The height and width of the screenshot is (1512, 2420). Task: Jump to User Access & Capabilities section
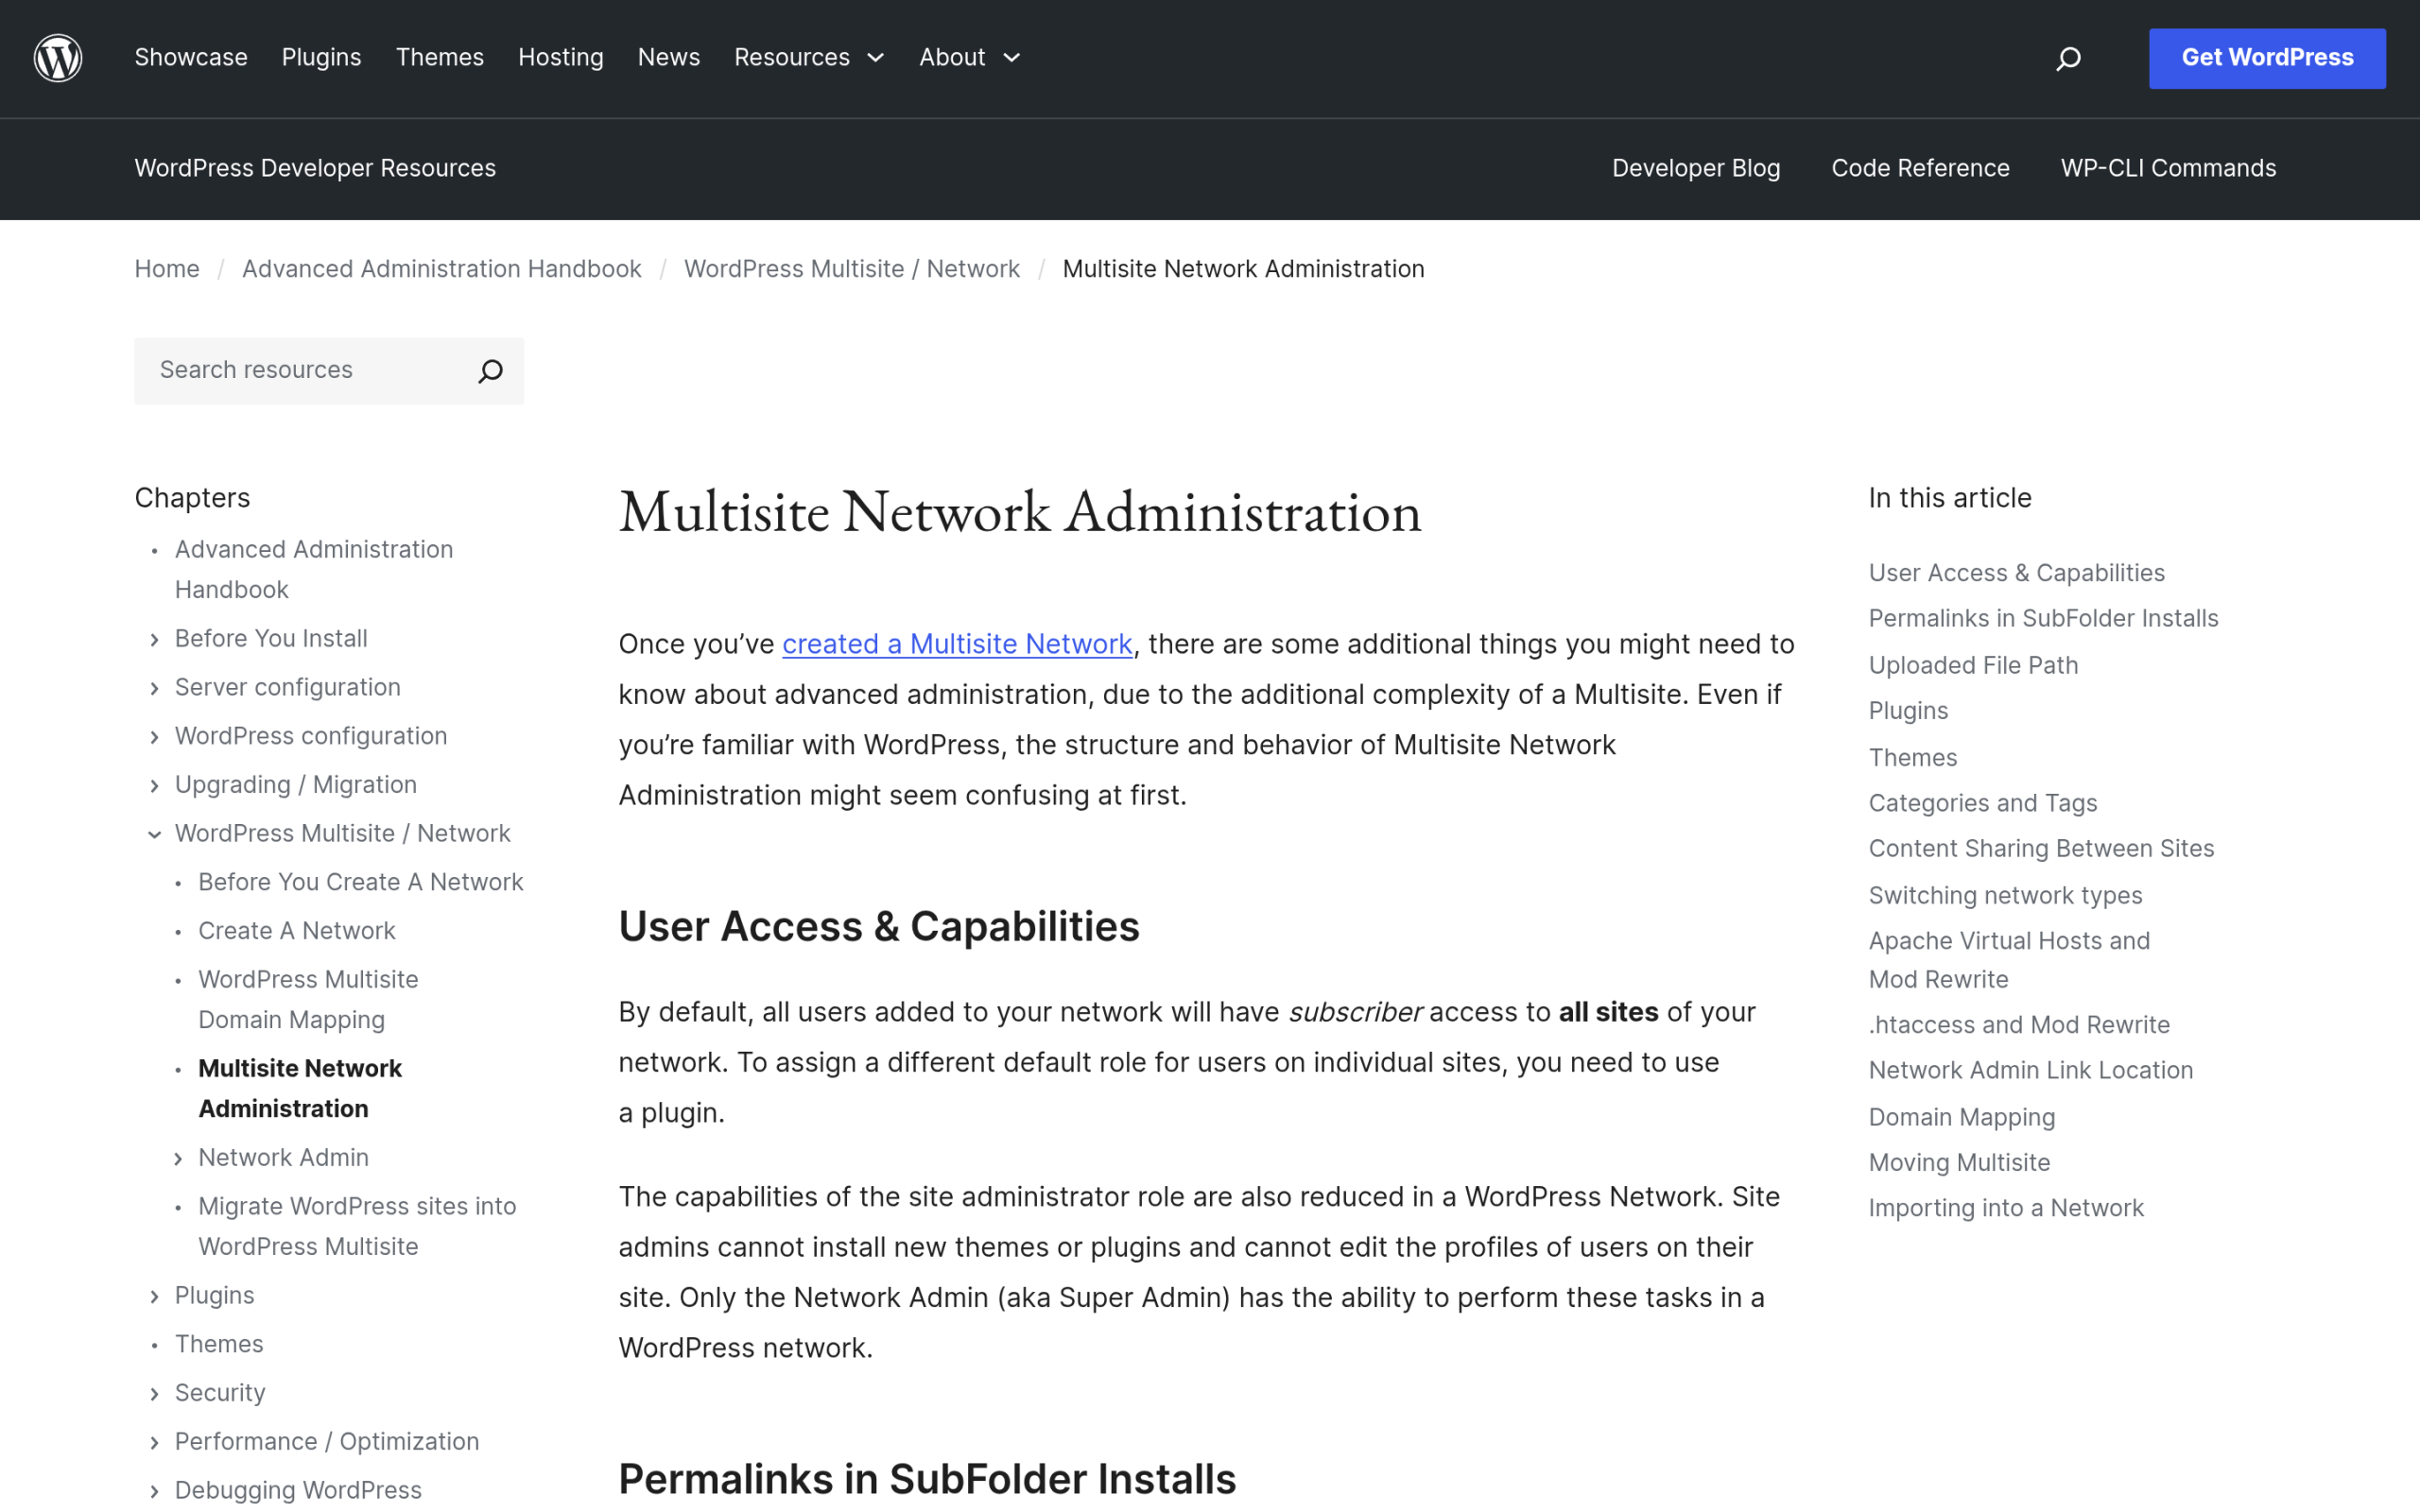[2016, 573]
